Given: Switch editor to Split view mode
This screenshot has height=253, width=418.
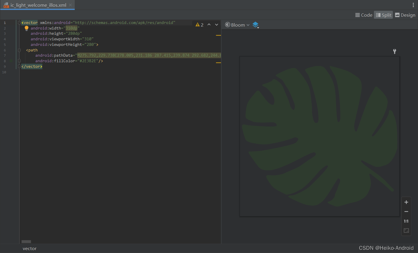Looking at the screenshot, I should [x=383, y=15].
